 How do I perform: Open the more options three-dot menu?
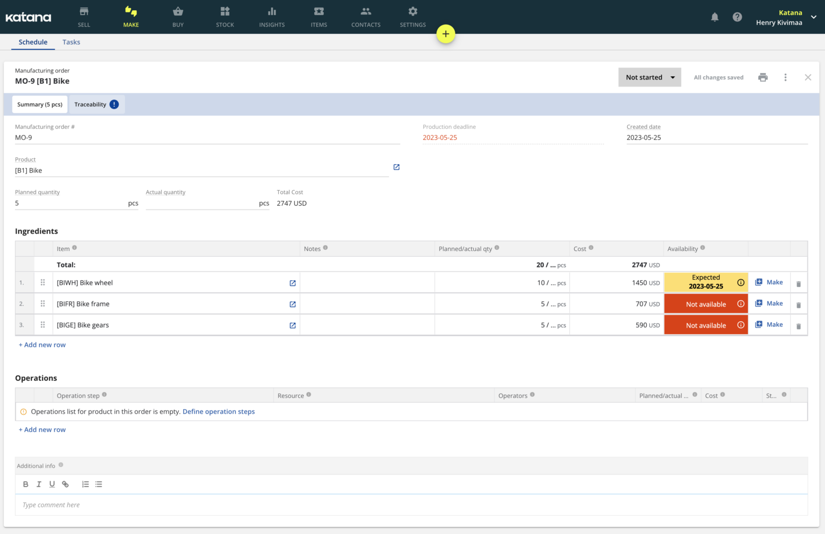pyautogui.click(x=785, y=77)
